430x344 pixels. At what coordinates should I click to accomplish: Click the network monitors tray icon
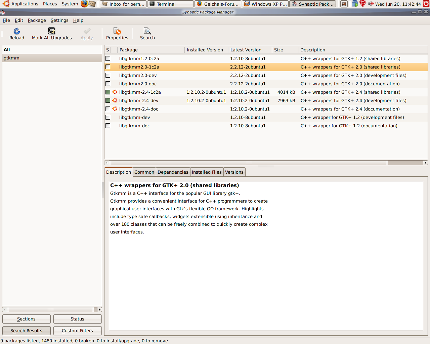[x=355, y=4]
